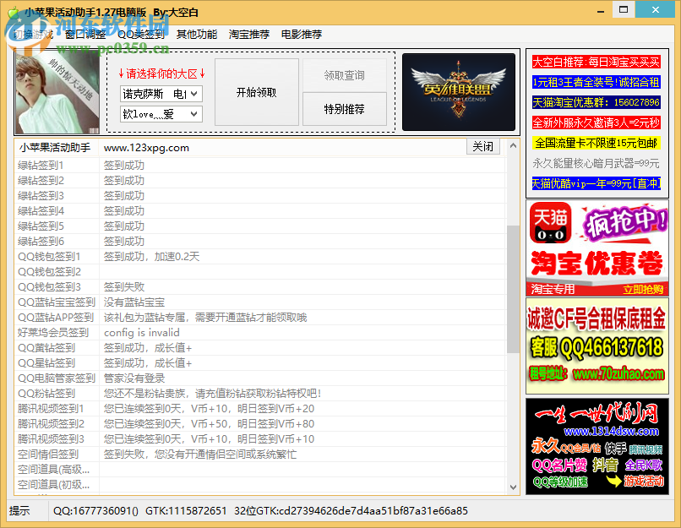Viewport: 681px width, 528px height.
Task: Open the 切换游戏 menu
Action: (x=33, y=35)
